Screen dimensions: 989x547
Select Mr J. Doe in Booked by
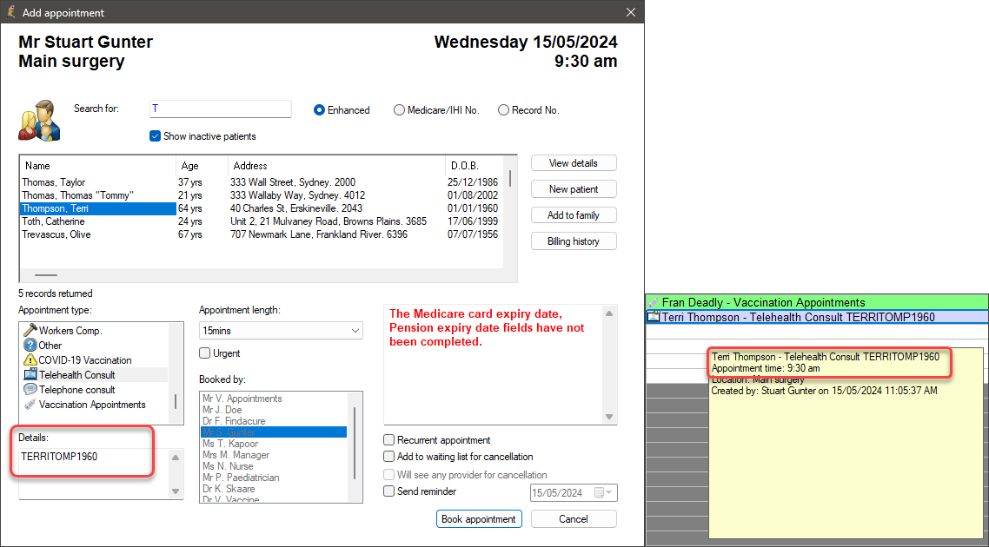274,410
